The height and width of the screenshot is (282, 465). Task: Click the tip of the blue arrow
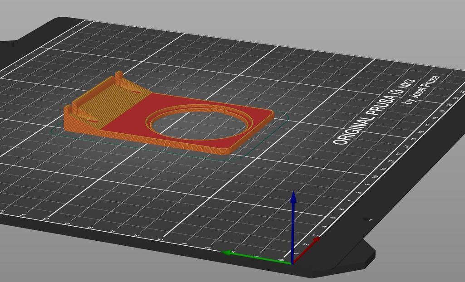pyautogui.click(x=293, y=194)
